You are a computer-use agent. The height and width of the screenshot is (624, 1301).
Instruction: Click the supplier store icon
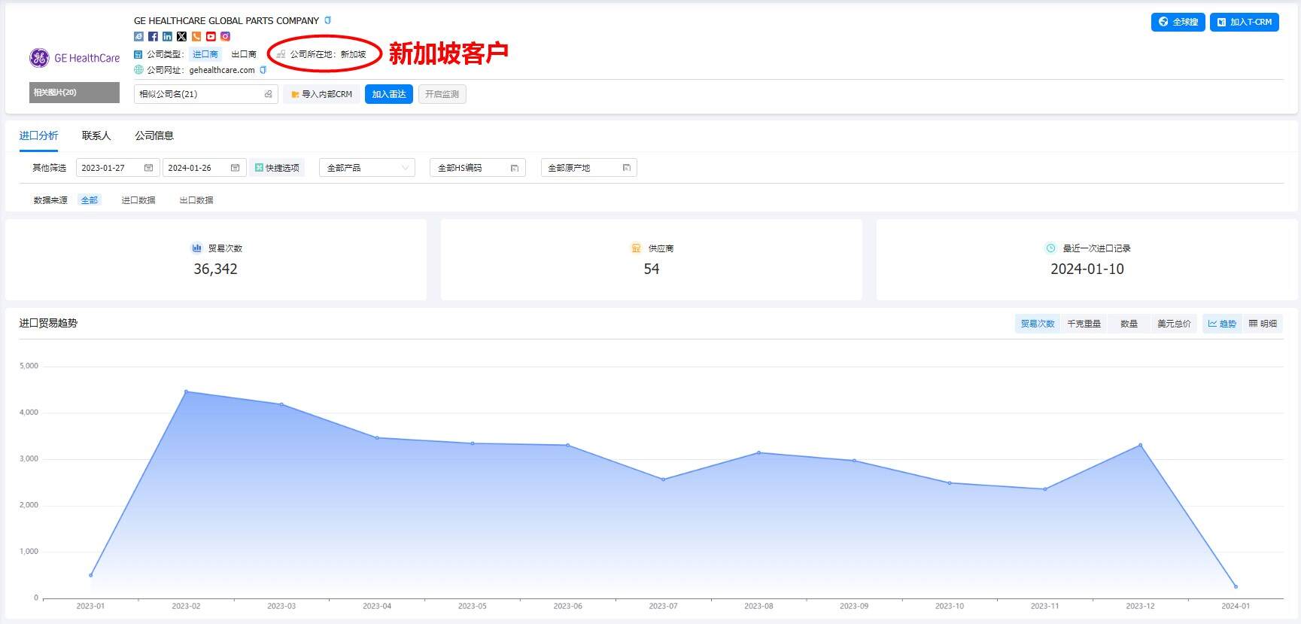click(636, 248)
